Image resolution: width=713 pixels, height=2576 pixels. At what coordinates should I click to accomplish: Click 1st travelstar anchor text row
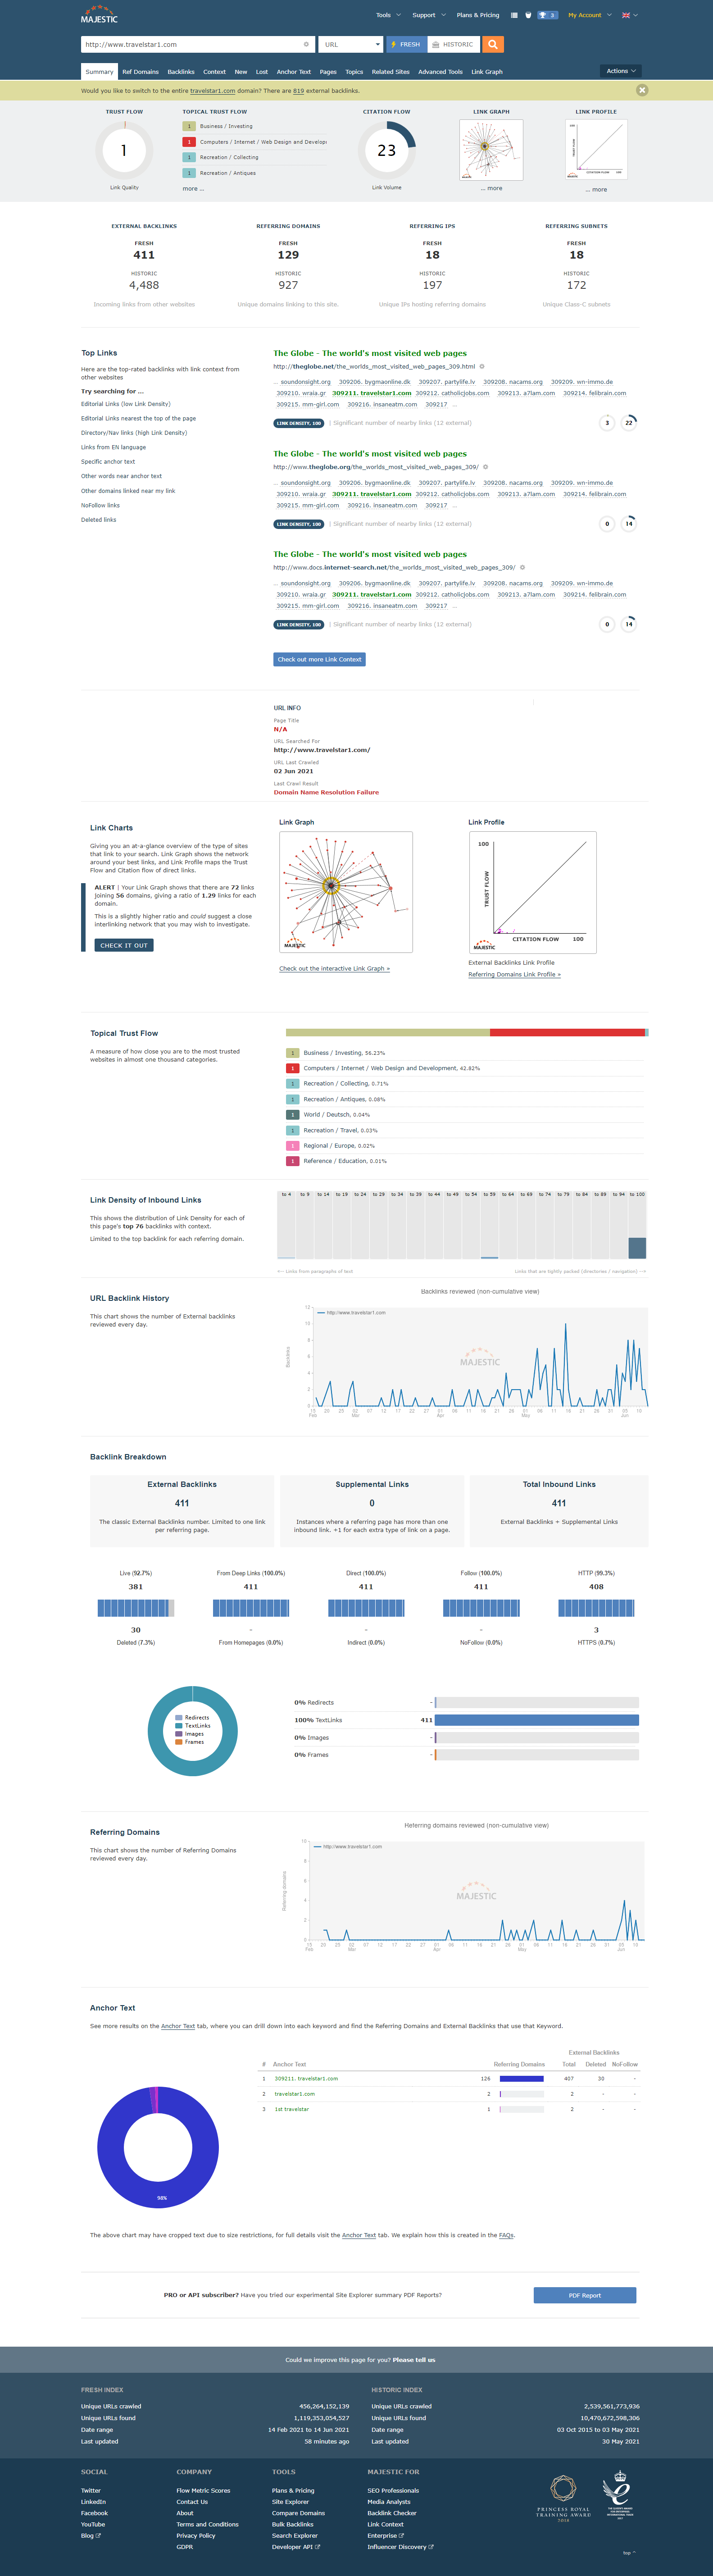coord(292,2109)
